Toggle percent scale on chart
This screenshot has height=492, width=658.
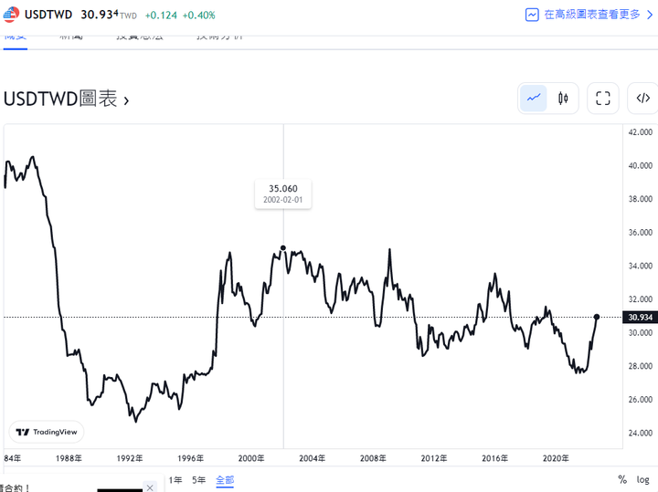(622, 480)
